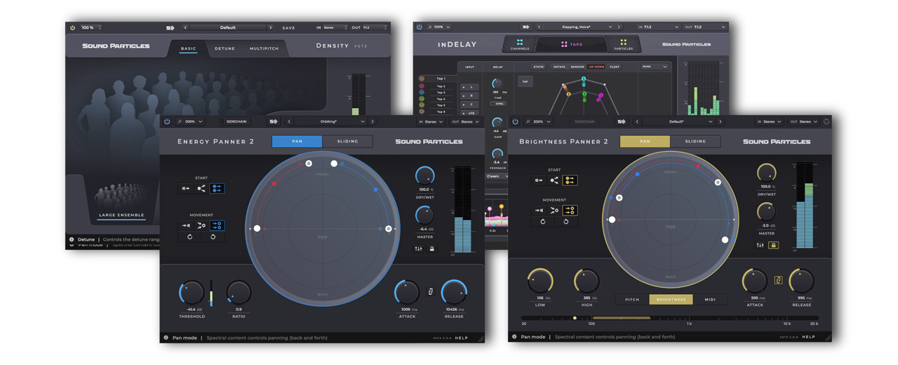Open OUT Stereo dropdown in Brightness Panner
The width and height of the screenshot is (898, 365).
coord(803,121)
